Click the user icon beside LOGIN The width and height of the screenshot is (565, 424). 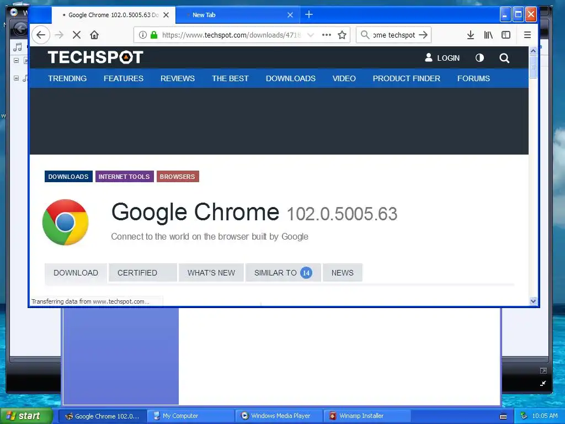coord(428,57)
